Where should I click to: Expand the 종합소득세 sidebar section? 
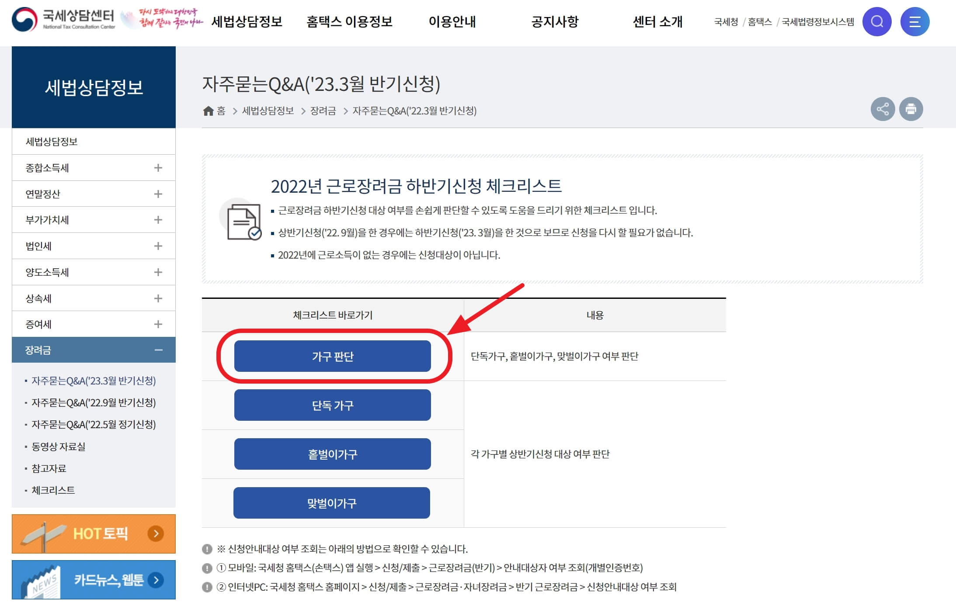pos(158,167)
